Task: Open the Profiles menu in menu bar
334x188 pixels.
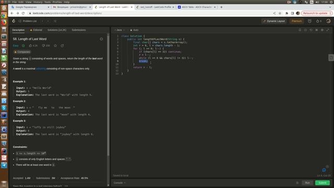Action: point(57,2)
